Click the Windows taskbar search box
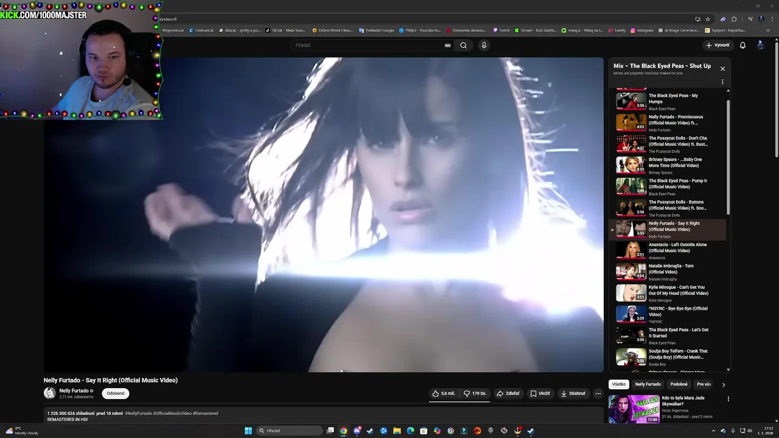This screenshot has height=438, width=779. tap(289, 431)
